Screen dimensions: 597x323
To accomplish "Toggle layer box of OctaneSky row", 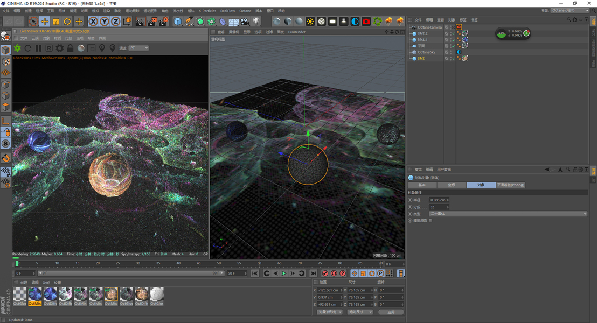I will (x=446, y=52).
